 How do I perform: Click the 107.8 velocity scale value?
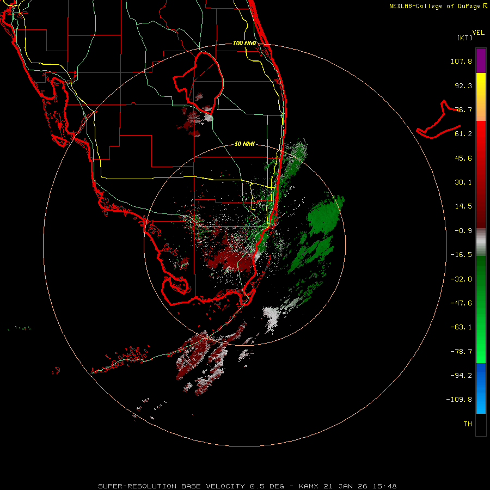pos(461,61)
